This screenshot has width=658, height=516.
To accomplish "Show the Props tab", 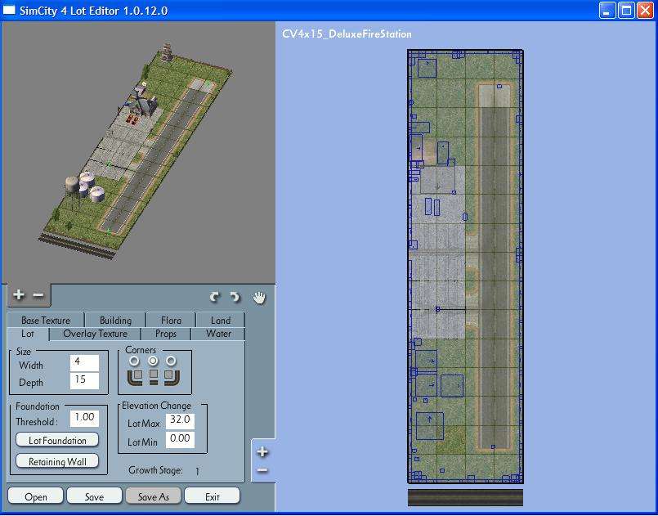I will click(166, 334).
